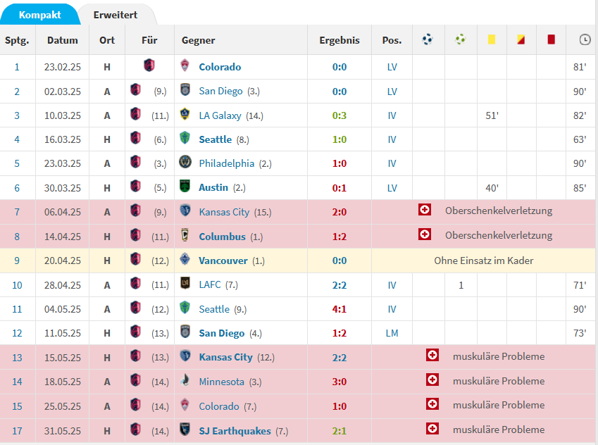
Task: Switch to the Erweitert tab
Action: [116, 15]
